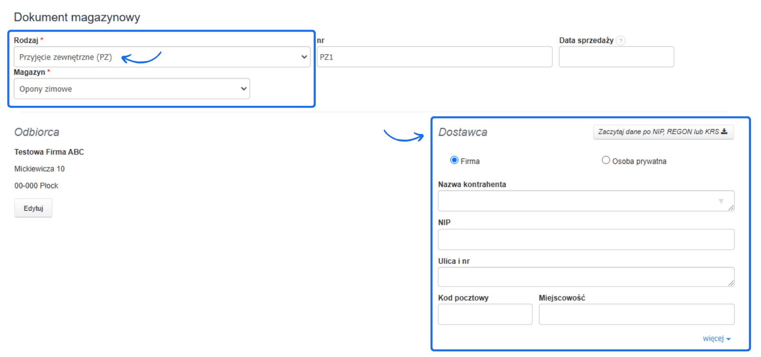Click the resize grip of Ulica i nr field
Viewport: 761px width, 357px height.
(x=731, y=283)
